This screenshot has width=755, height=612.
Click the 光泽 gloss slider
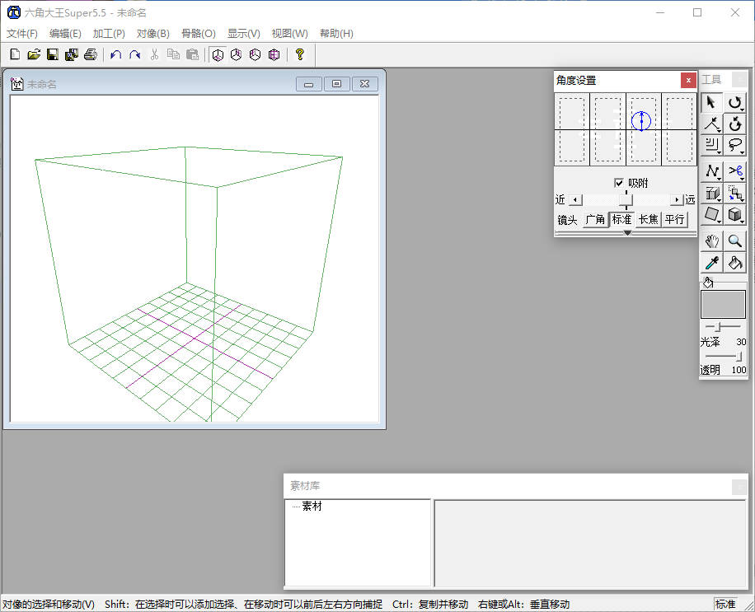click(717, 328)
